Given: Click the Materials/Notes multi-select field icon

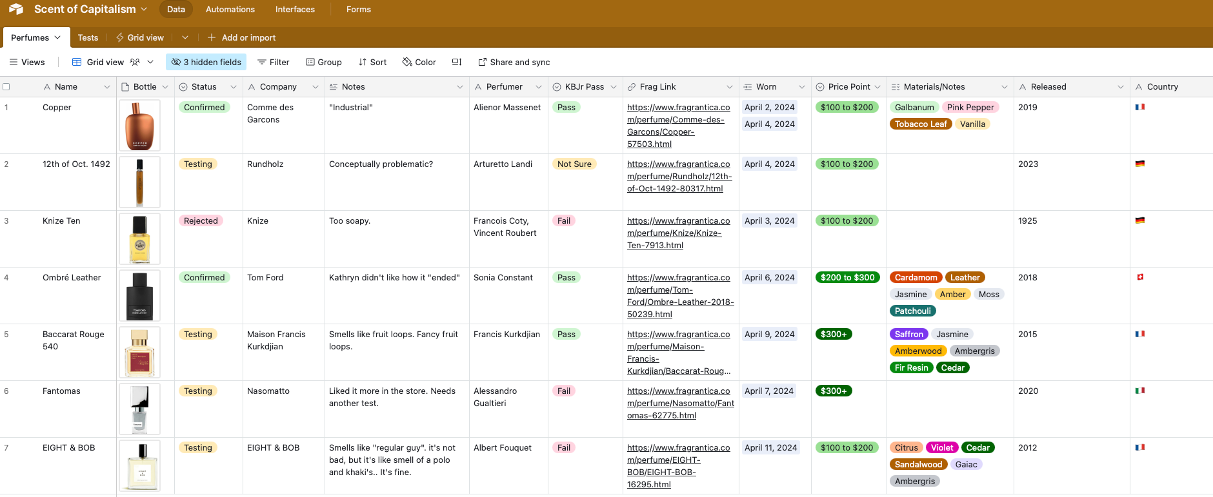Looking at the screenshot, I should [896, 86].
